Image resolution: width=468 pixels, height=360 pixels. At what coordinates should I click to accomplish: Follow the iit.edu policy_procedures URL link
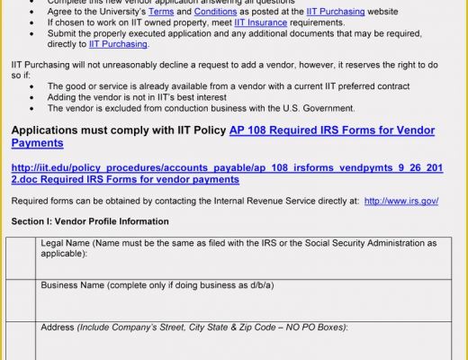tap(227, 174)
